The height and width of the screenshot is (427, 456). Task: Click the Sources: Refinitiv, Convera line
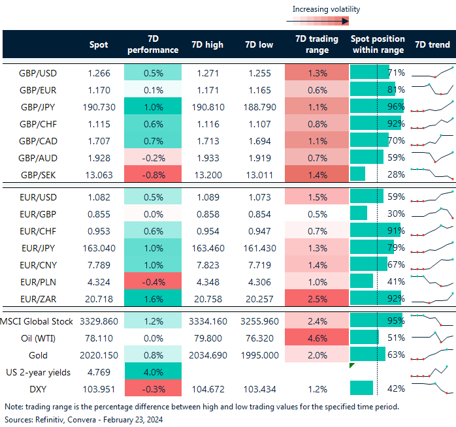(x=84, y=420)
